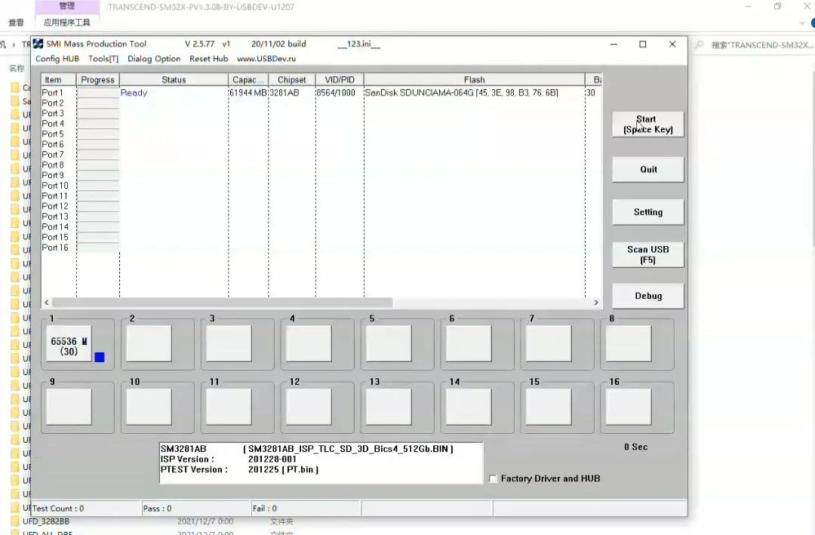Screen dimensions: 815x535
Task: Click the Flash column header
Action: coord(474,80)
